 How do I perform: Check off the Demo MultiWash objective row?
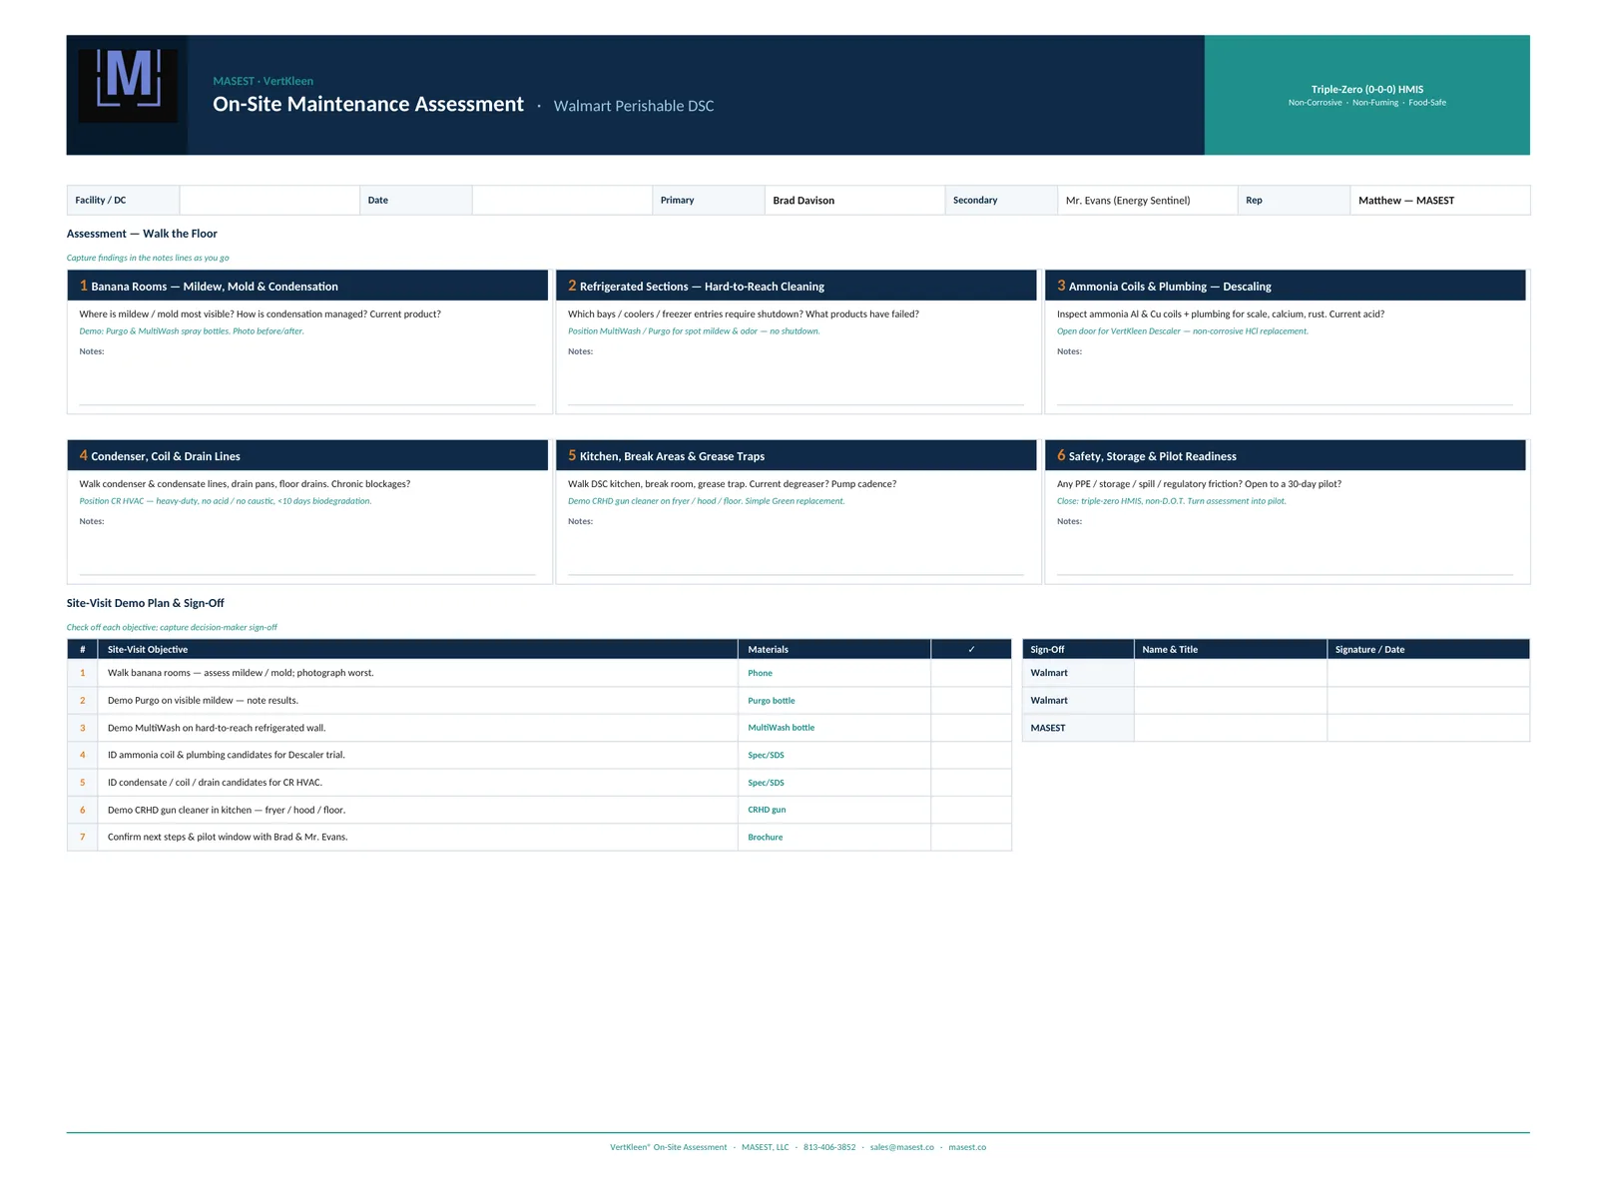tap(971, 728)
